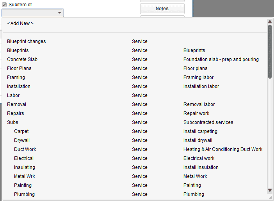Choose Floor Plans item

(19, 68)
